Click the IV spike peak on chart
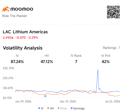This screenshot has height=112, width=123. (98, 70)
